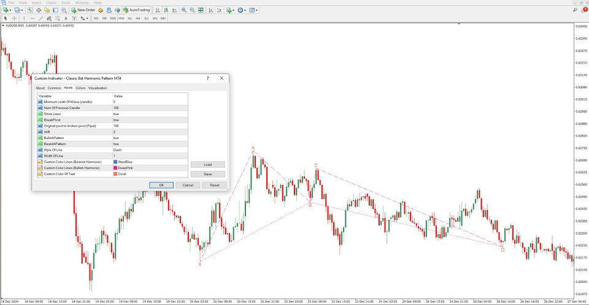Select the M30 timeframe button
589x305 pixels.
[121, 18]
